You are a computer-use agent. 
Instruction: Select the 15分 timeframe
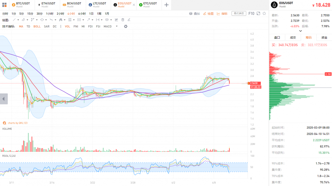(30, 14)
